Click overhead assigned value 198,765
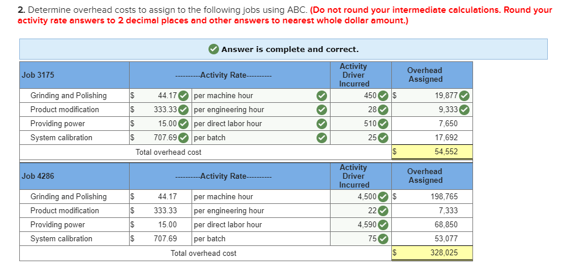Viewport: 577px width, 267px height. 444,197
